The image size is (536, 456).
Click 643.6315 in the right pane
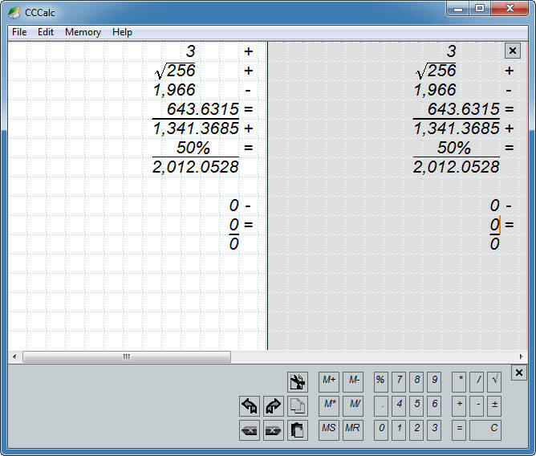pyautogui.click(x=464, y=109)
